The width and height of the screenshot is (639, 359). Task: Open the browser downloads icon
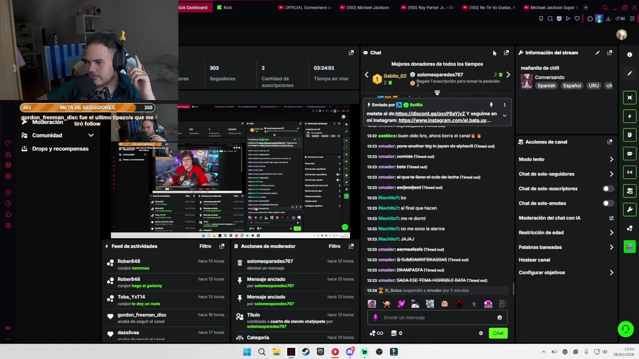tap(608, 18)
